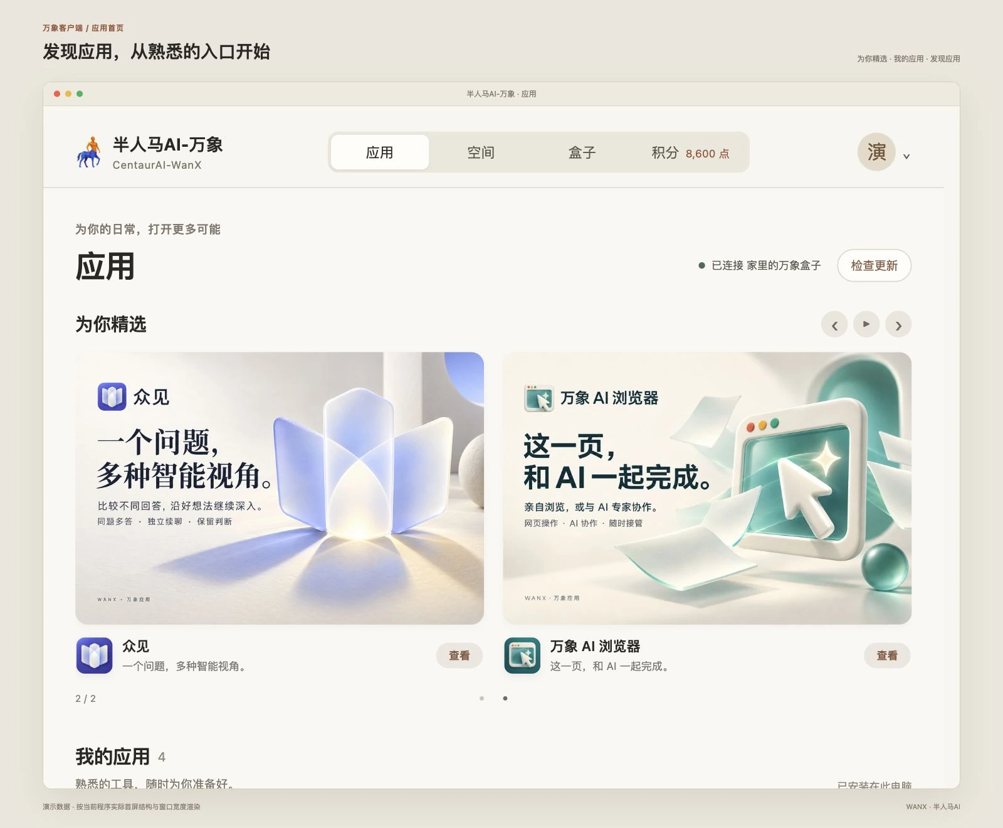This screenshot has width=1003, height=828.
Task: Click the browser icon inside the banner
Action: point(539,398)
